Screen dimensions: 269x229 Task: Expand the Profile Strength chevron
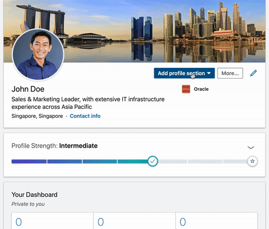coord(251,148)
